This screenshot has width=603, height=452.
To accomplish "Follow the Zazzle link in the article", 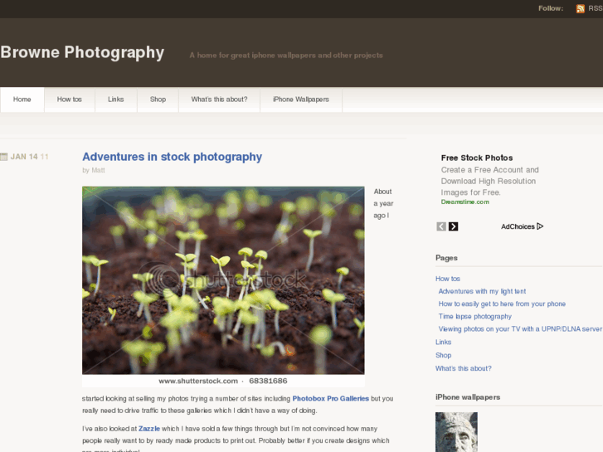I will click(x=148, y=429).
